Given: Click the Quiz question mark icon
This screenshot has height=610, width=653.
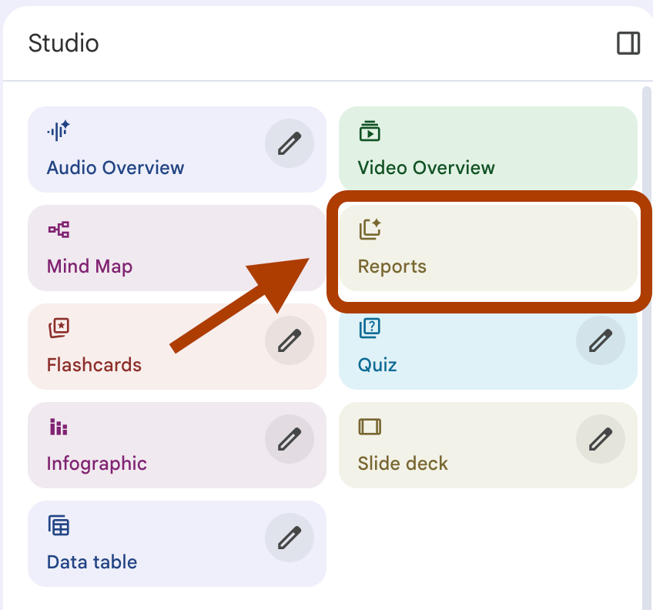Looking at the screenshot, I should (370, 327).
